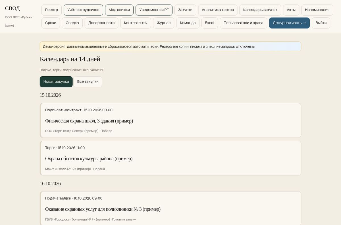Open card Физическая охрана школ, 3 здания
Screen dimensions: 341x225
click(170, 120)
